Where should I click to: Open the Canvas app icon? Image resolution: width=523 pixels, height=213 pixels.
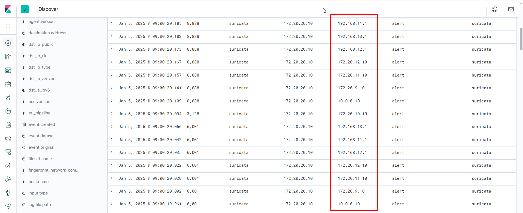point(8,84)
